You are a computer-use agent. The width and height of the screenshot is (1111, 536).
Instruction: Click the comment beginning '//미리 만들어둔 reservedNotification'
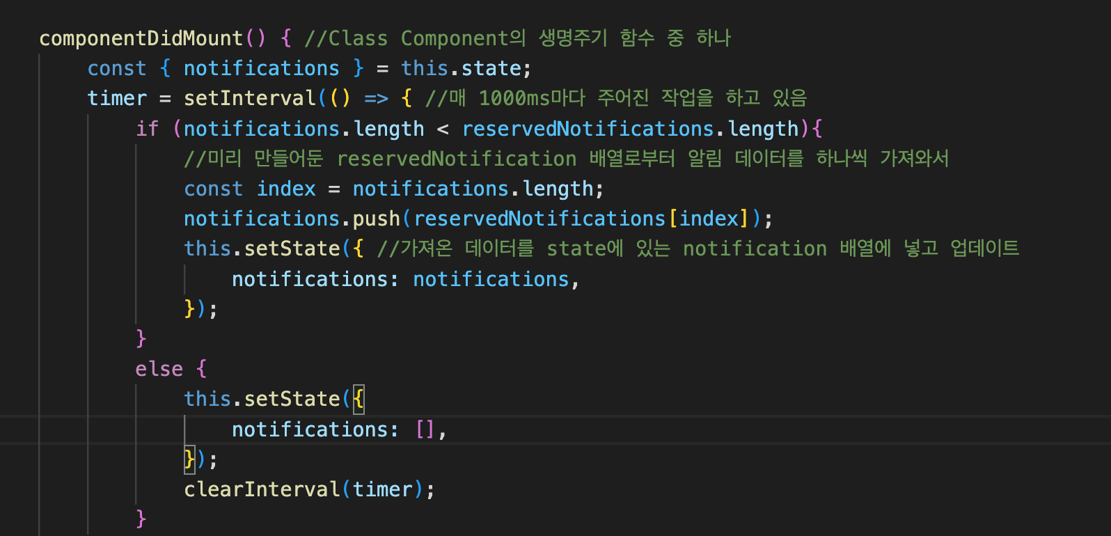[566, 159]
